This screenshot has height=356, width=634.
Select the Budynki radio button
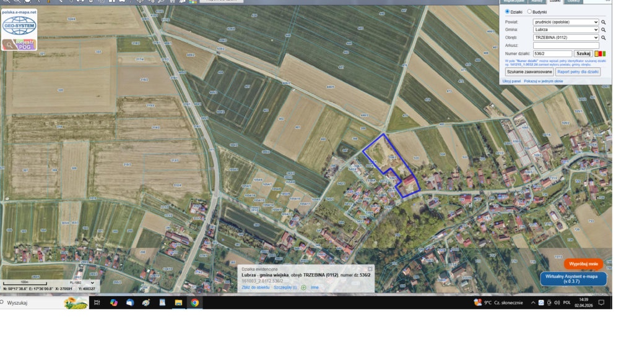[x=529, y=12]
